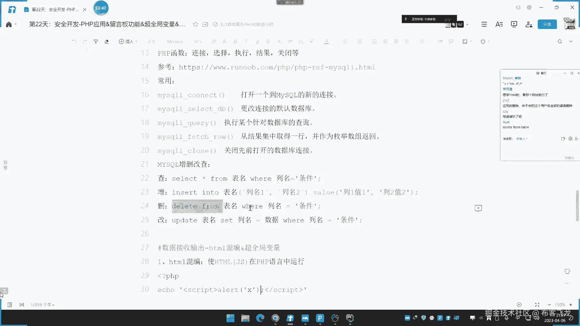The image size is (580, 326).
Task: Click the text style A icon
Action: click(x=499, y=24)
